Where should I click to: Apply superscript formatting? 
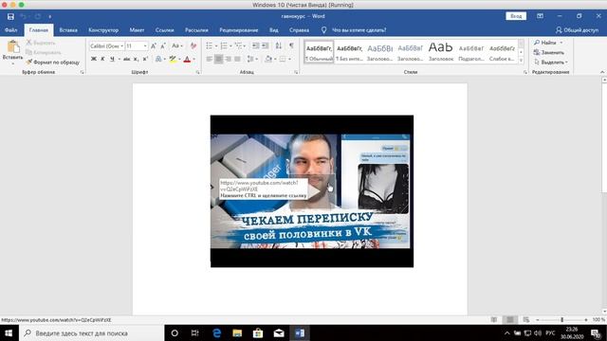point(145,59)
